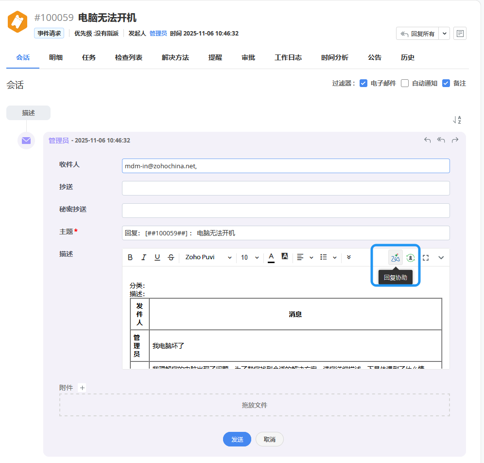
Task: Toggle fullscreen editor mode icon
Action: click(426, 258)
